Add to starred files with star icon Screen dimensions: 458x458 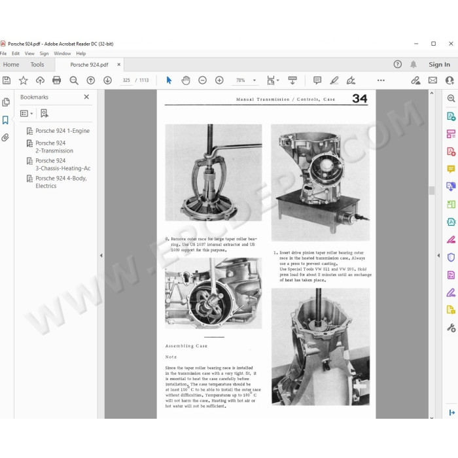(x=24, y=80)
